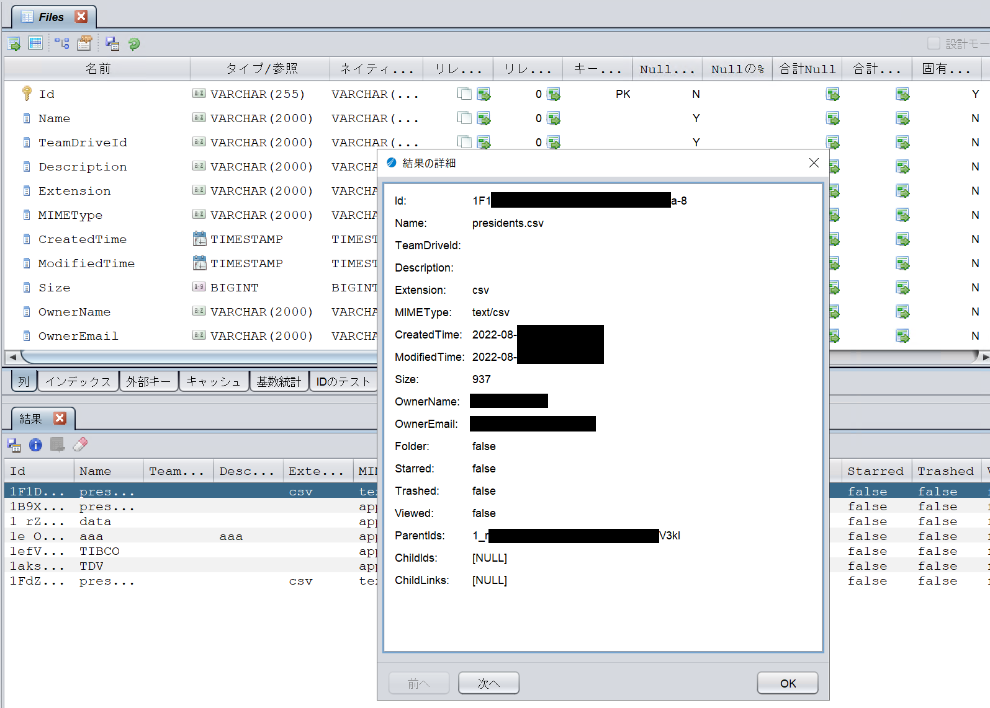The image size is (990, 708).
Task: Select the result row named aaa
Action: [x=191, y=536]
